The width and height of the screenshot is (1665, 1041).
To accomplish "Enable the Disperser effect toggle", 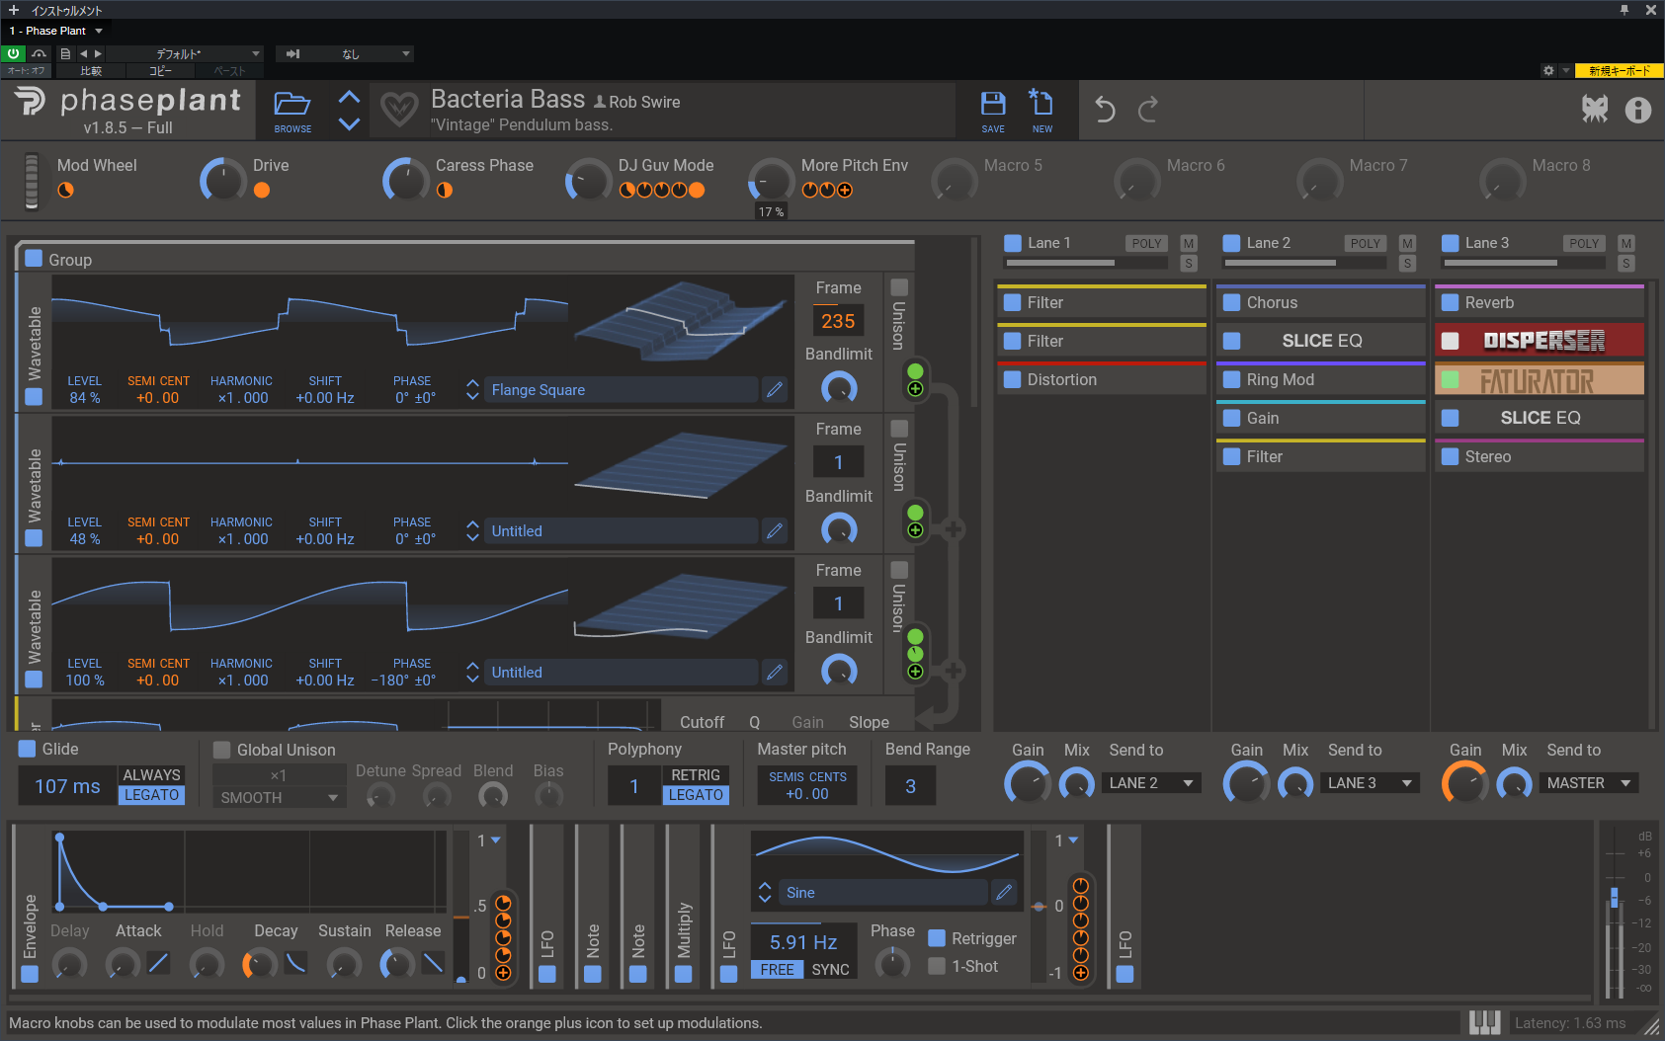I will pyautogui.click(x=1451, y=341).
